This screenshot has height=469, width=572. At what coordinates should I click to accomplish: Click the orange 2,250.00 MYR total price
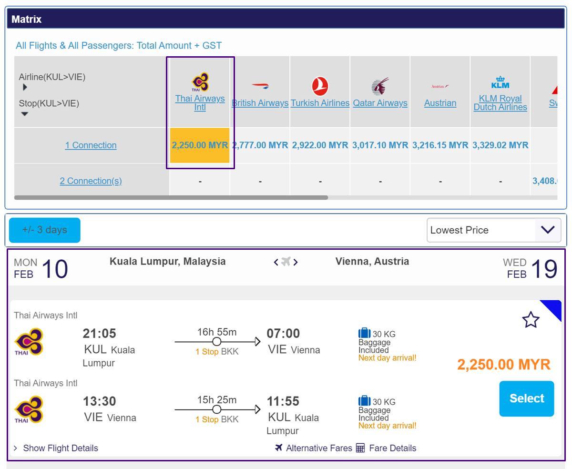[x=504, y=365]
